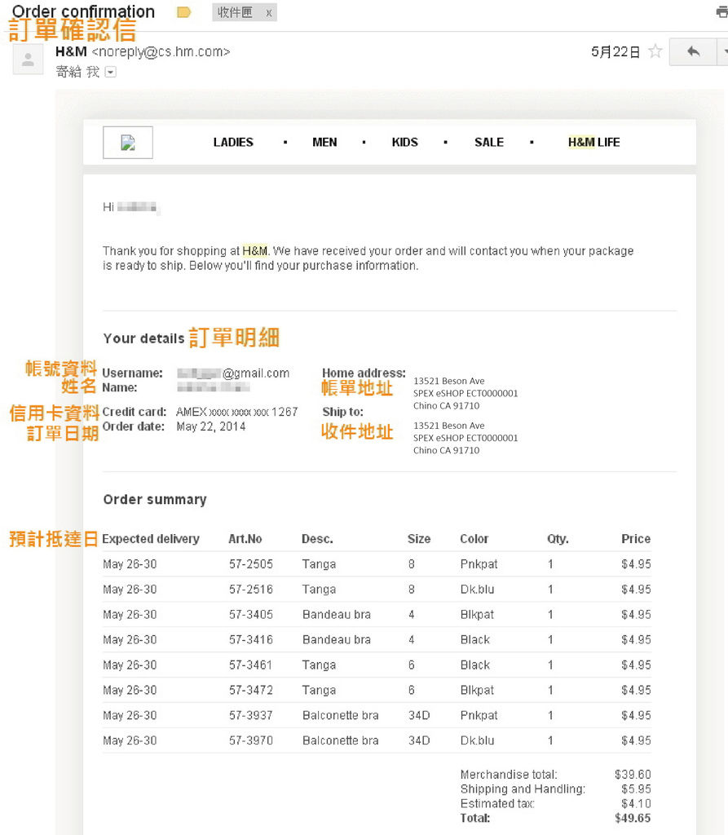Image resolution: width=728 pixels, height=835 pixels.
Task: Click the sender name H&M
Action: click(71, 51)
